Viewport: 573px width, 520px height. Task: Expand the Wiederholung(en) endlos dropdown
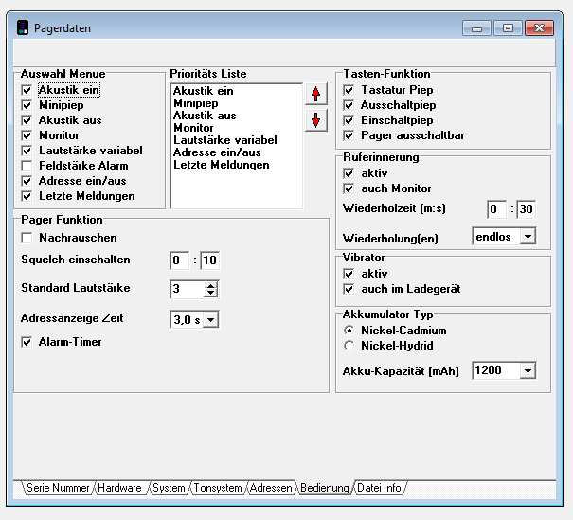(x=528, y=235)
